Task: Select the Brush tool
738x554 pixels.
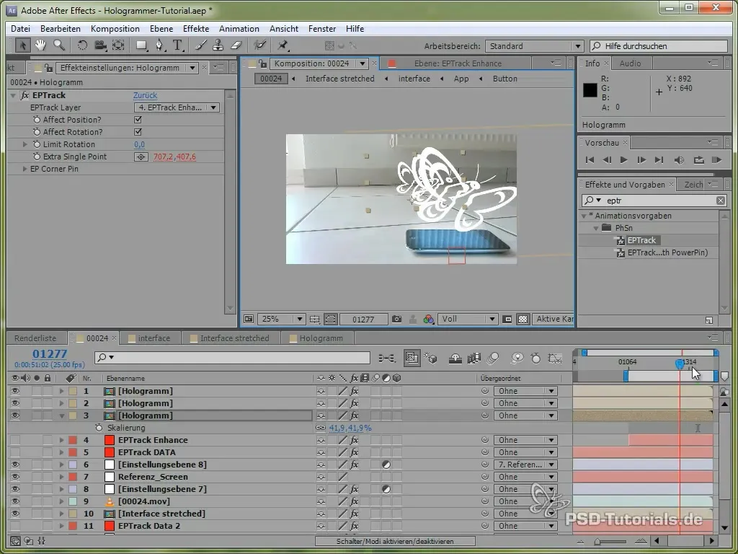Action: pyautogui.click(x=200, y=45)
